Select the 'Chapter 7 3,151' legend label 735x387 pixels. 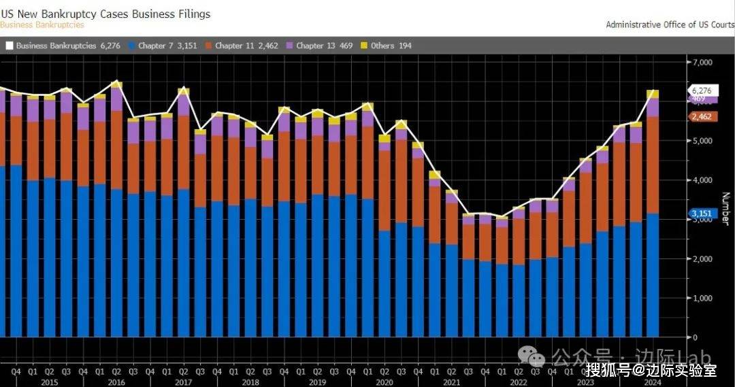pos(167,46)
